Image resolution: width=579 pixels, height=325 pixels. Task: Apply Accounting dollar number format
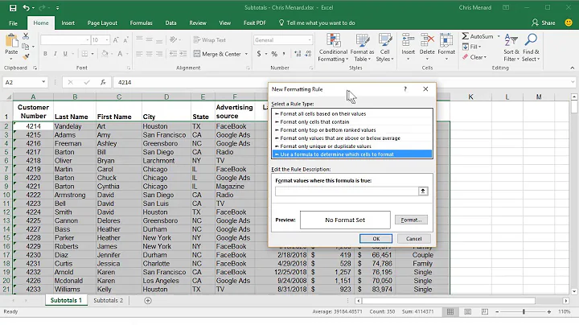tap(259, 54)
